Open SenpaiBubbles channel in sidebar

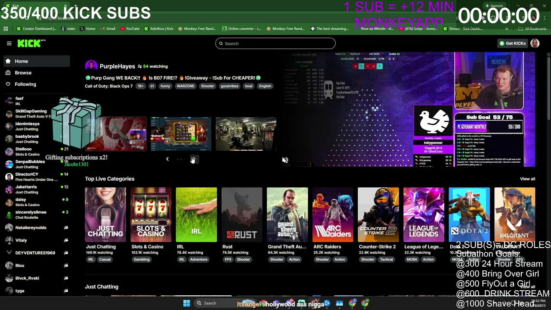click(36, 164)
